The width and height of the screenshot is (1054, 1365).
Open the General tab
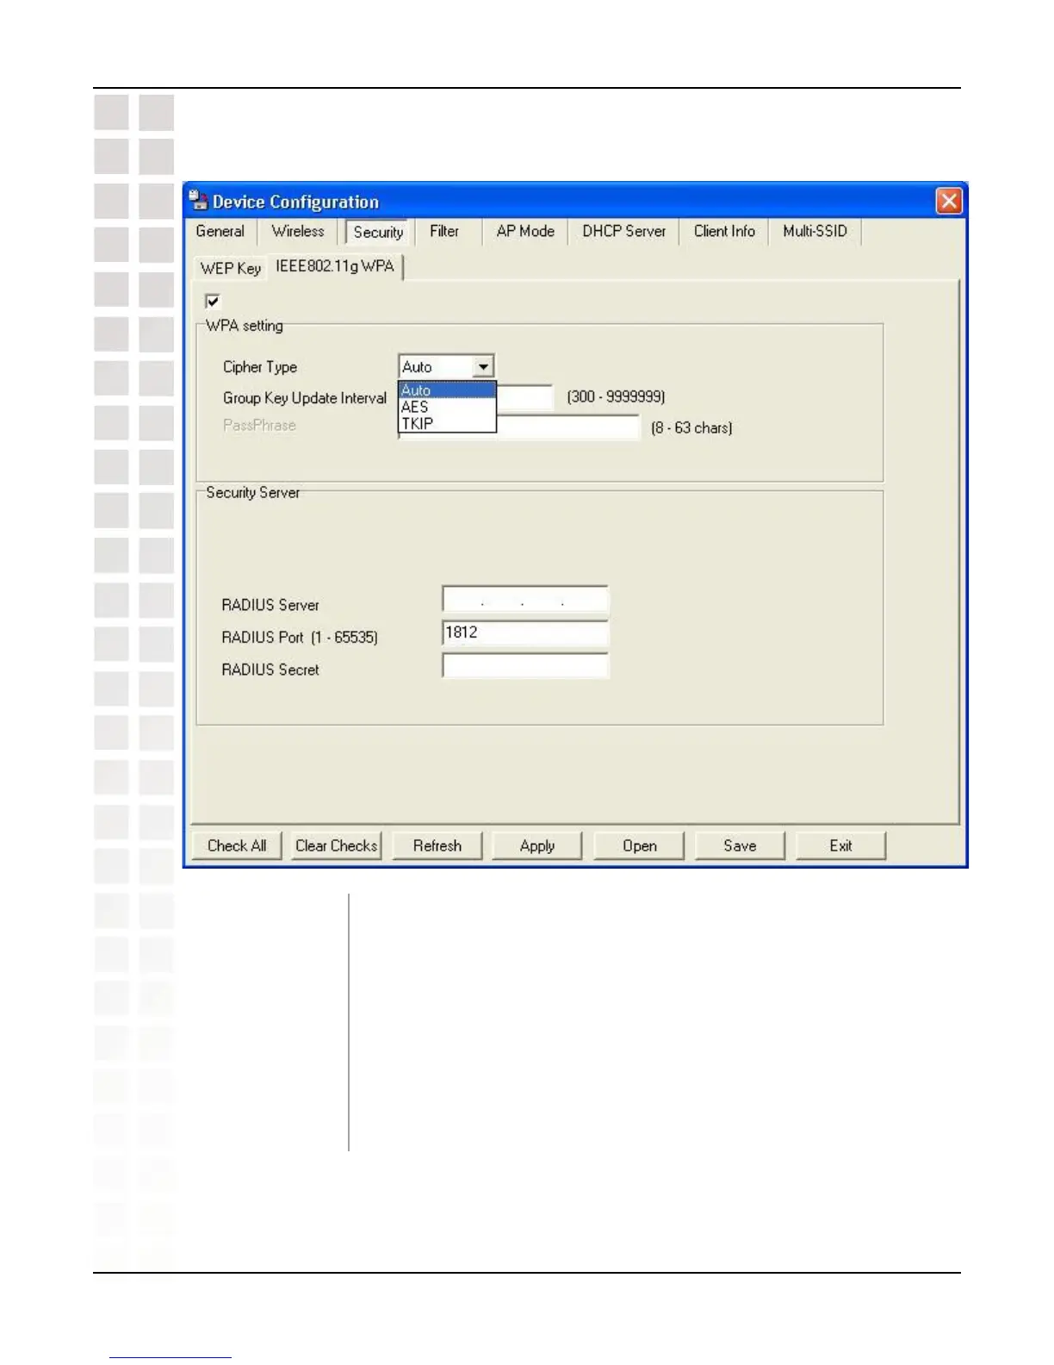click(220, 231)
